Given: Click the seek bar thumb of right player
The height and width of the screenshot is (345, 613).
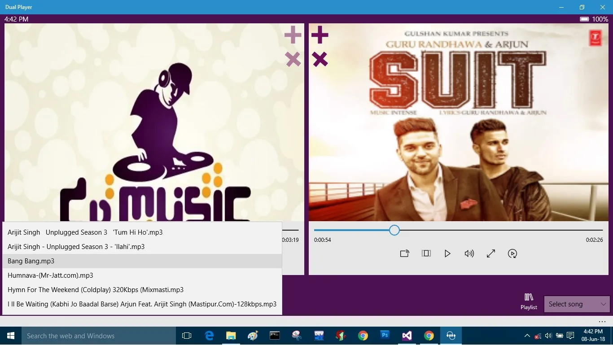Looking at the screenshot, I should click(394, 230).
